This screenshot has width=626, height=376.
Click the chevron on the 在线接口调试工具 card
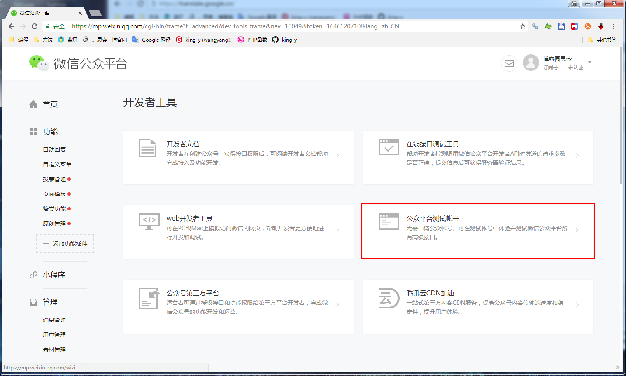pyautogui.click(x=577, y=156)
